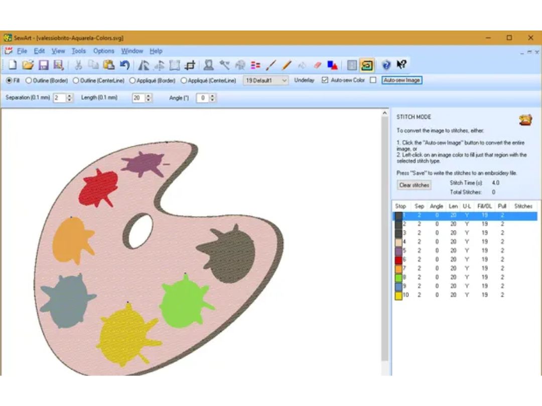This screenshot has width=542, height=406.
Task: Toggle the Auto-sew Color checkbox
Action: (x=373, y=80)
